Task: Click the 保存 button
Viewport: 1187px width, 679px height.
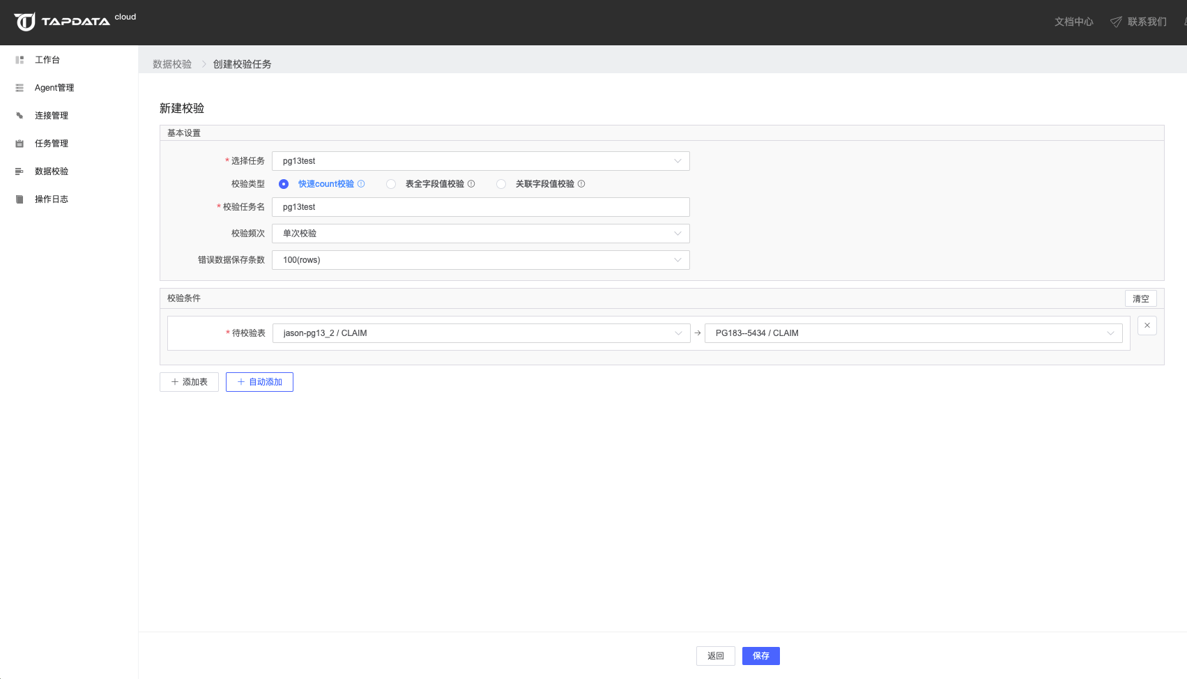Action: [760, 656]
